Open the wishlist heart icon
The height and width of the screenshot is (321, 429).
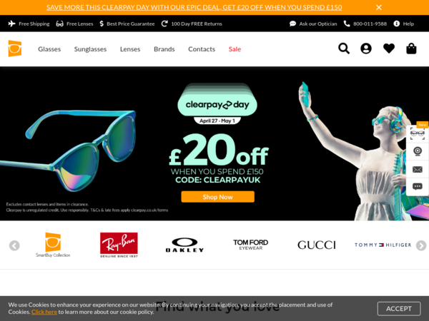tap(389, 49)
